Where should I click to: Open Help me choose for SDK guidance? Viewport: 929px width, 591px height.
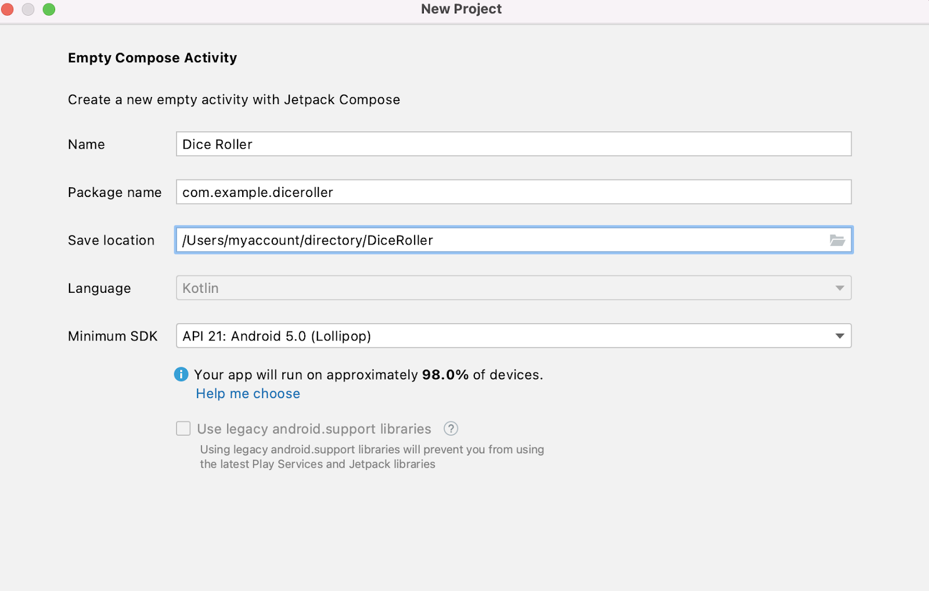coord(248,393)
